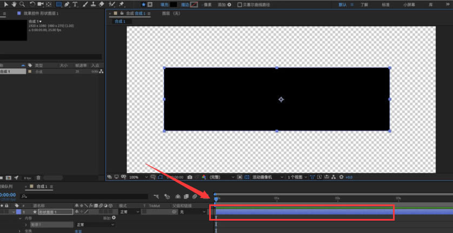
Task: Click the snapshot camera icon in viewer
Action: [x=190, y=177]
